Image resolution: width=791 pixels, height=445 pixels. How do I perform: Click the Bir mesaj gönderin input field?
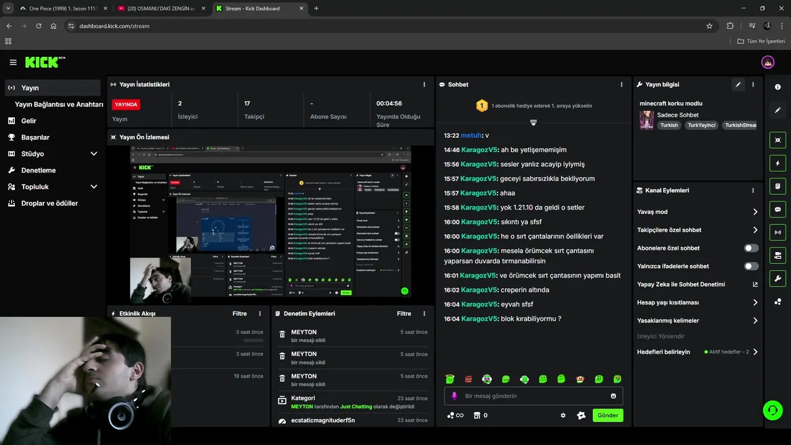click(533, 396)
